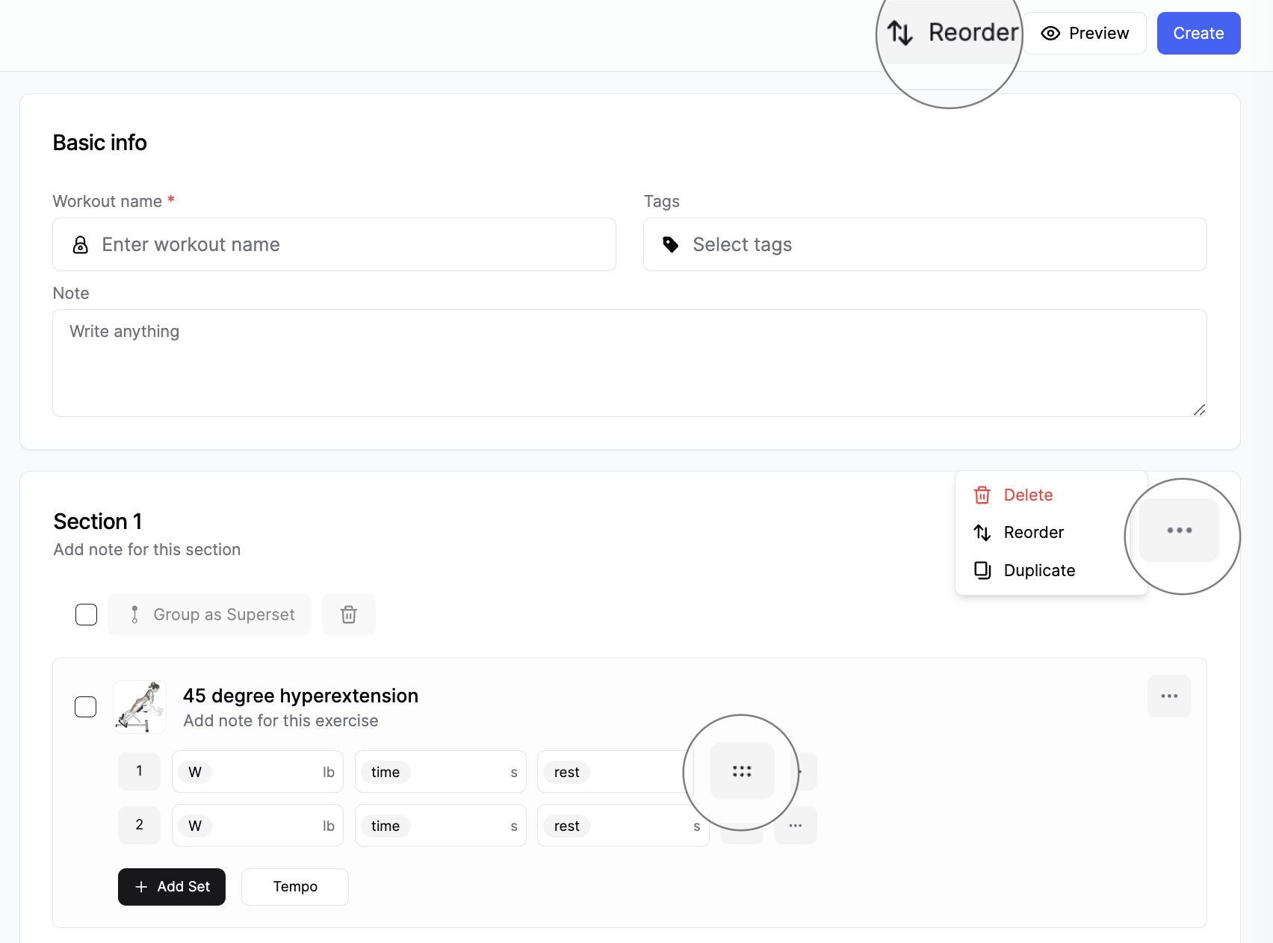Choose Reorder from the section menu

[x=1032, y=533]
